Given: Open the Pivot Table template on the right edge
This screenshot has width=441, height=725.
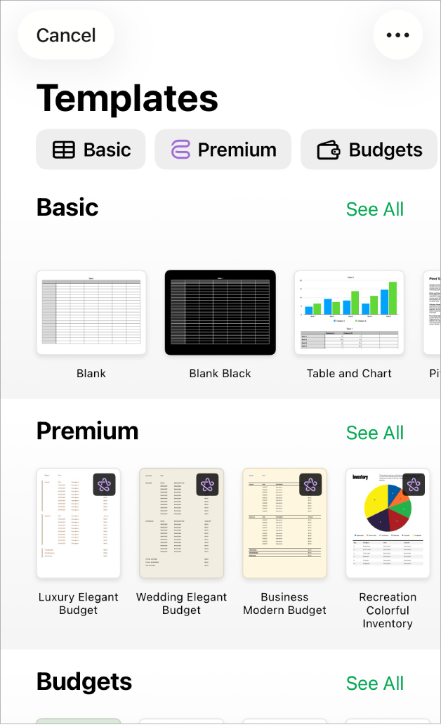Looking at the screenshot, I should click(x=433, y=312).
